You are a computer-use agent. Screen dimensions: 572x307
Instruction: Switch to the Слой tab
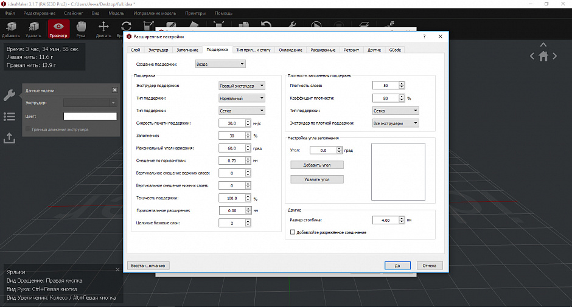135,50
